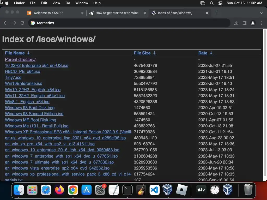The width and height of the screenshot is (267, 200).
Task: Open the downloads icon in toolbar
Action: [236, 23]
